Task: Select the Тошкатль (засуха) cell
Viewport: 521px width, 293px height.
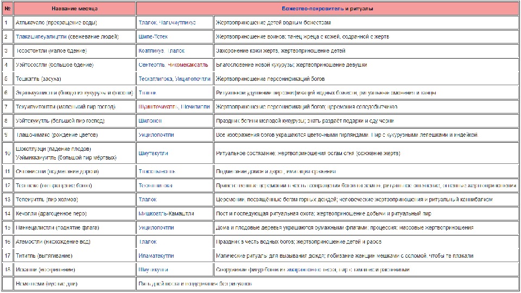Action: pyautogui.click(x=75, y=79)
